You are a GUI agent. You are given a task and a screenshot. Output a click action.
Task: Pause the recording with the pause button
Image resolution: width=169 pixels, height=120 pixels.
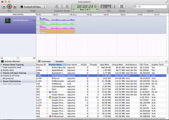pyautogui.click(x=4, y=7)
